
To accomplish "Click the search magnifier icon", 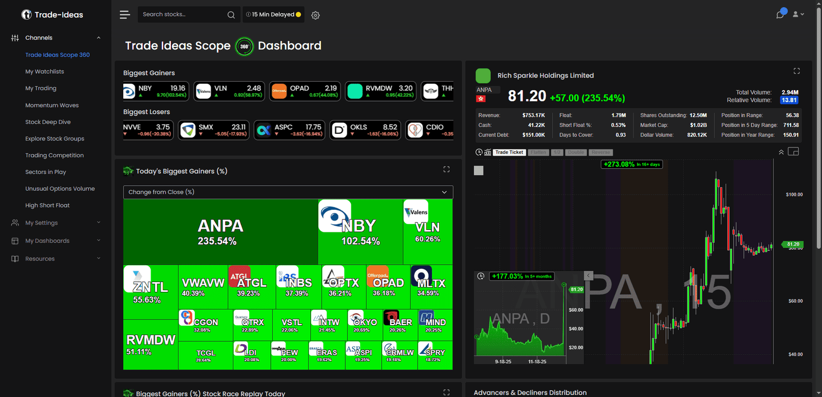I will (231, 15).
